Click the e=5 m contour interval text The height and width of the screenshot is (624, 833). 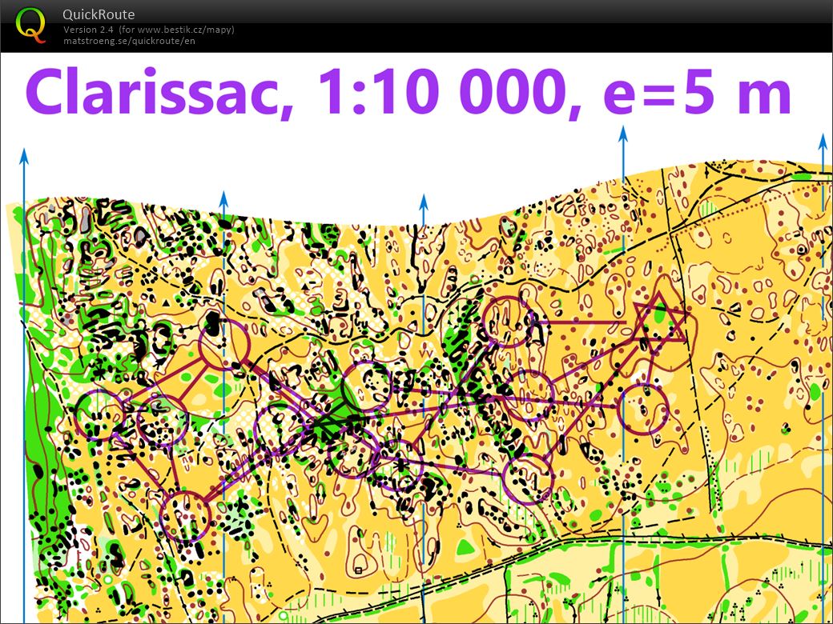coord(697,94)
